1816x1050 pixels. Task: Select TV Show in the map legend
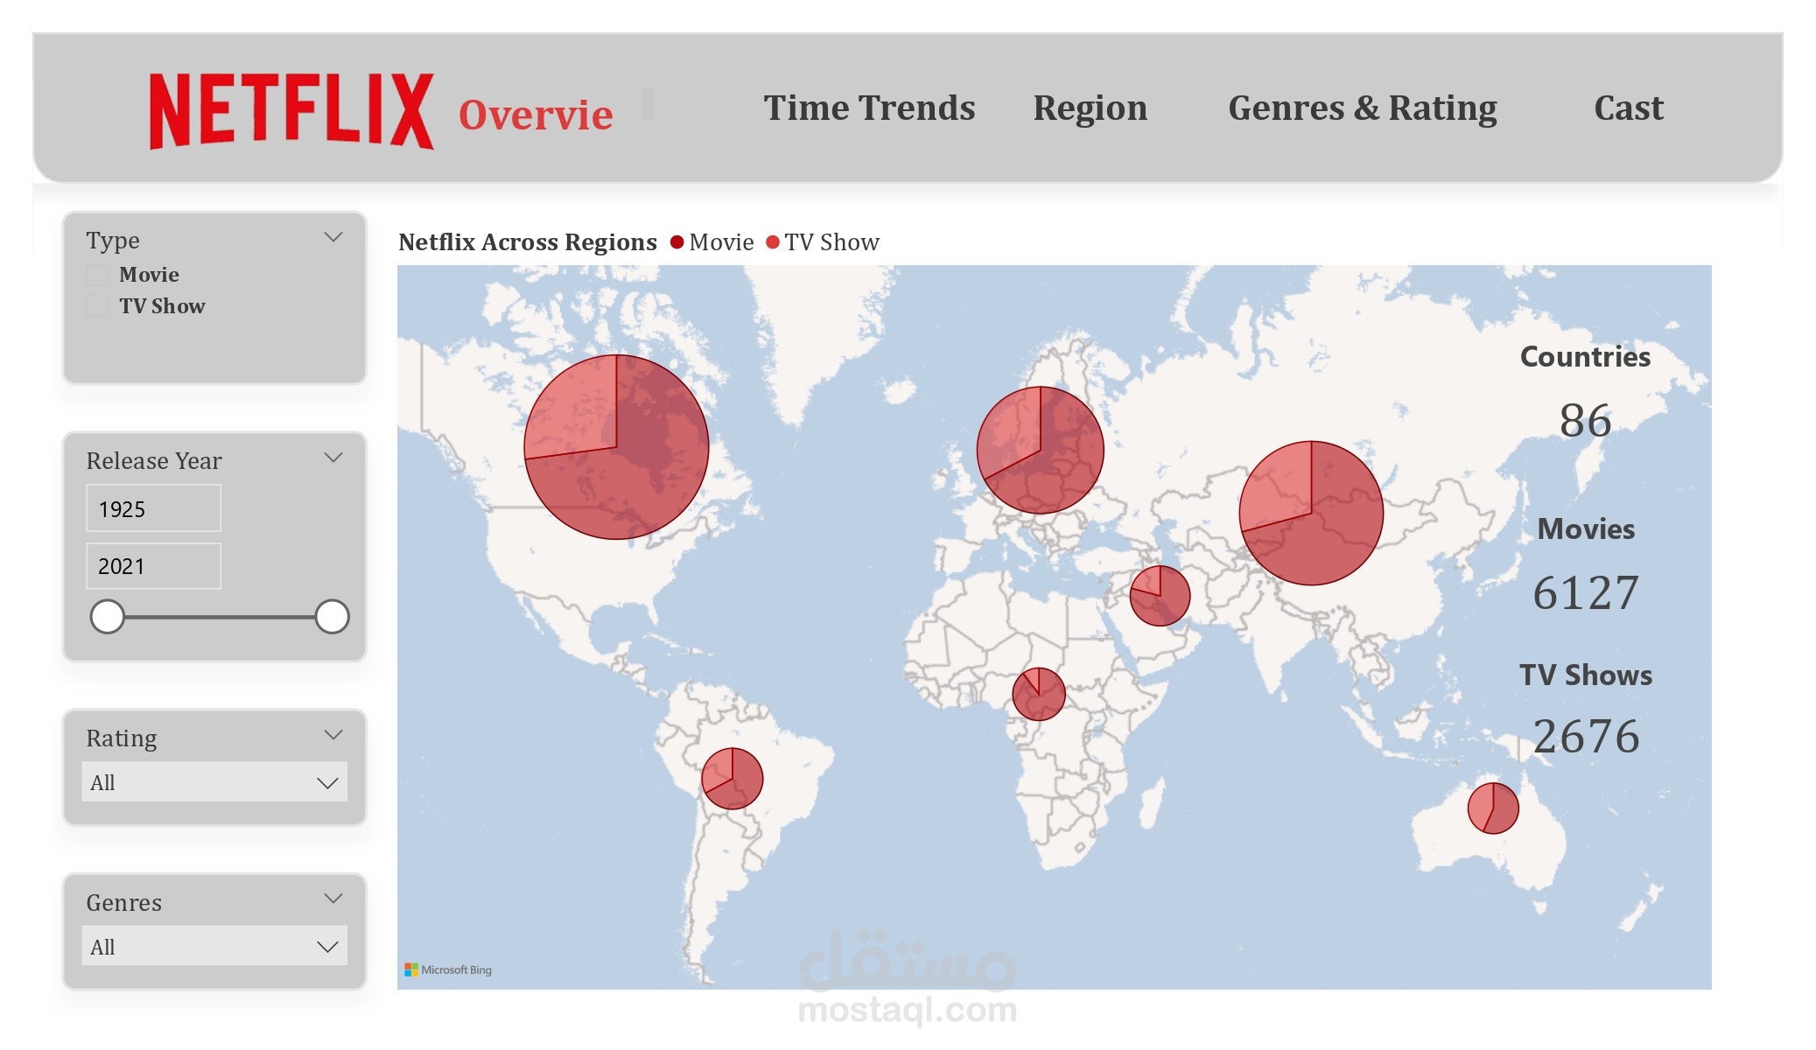point(823,242)
